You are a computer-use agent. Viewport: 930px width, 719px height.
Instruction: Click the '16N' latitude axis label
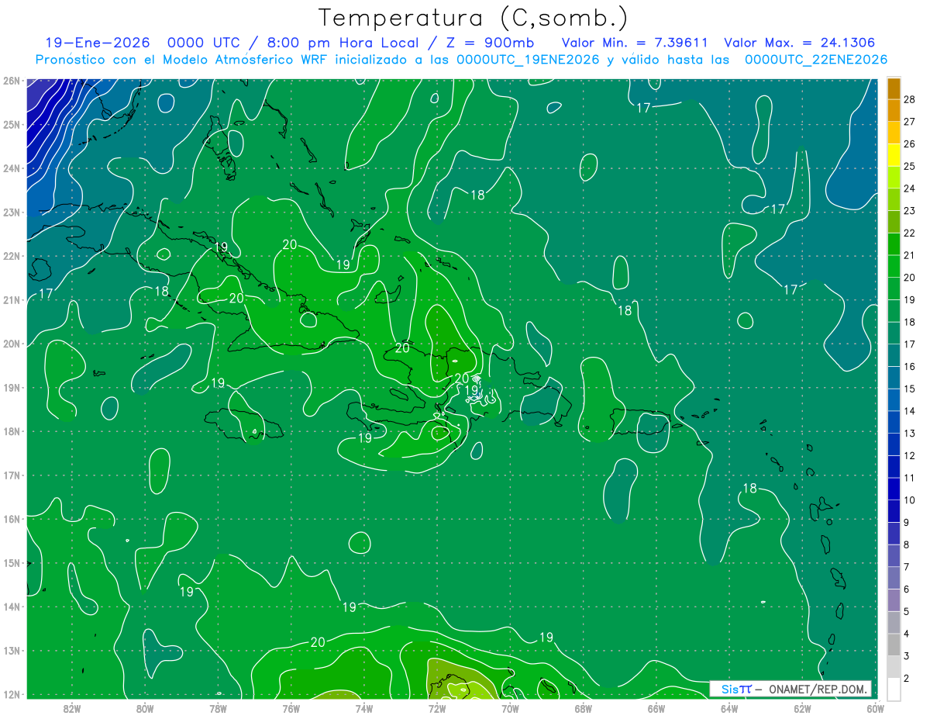point(11,519)
